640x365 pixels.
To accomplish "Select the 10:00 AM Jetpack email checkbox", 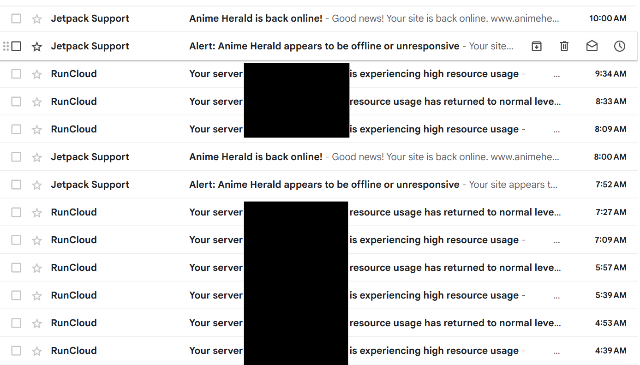I will 16,18.
